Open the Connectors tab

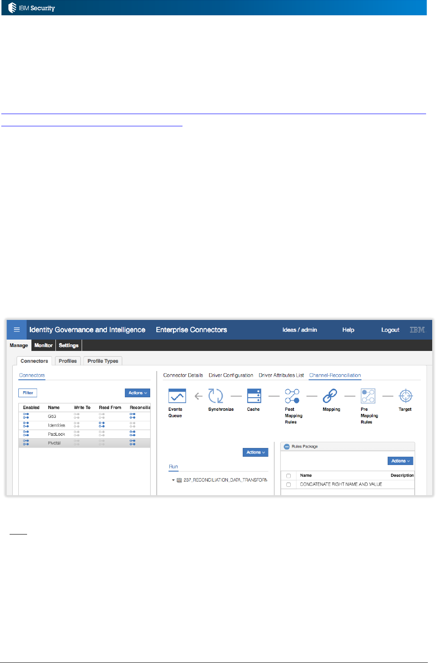34,361
